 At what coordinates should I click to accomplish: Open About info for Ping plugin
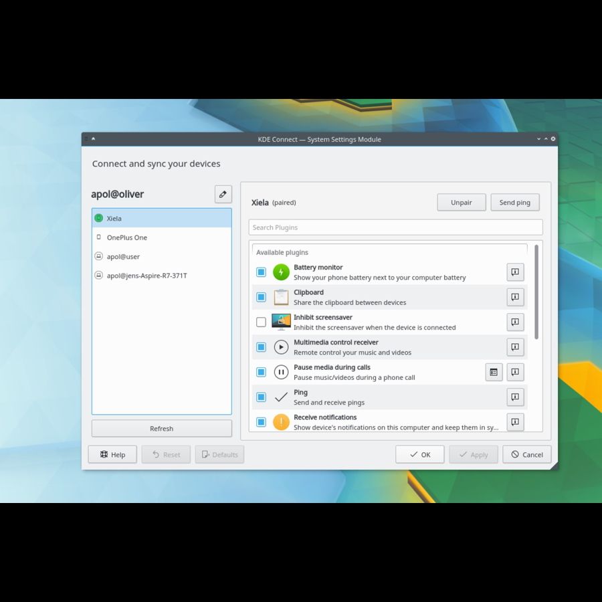coord(515,397)
